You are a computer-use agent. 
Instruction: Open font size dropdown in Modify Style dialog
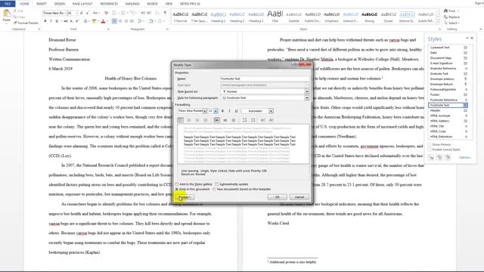tap(216, 111)
